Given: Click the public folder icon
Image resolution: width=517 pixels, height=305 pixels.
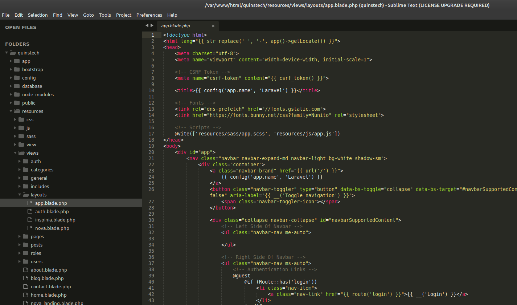Looking at the screenshot, I should 17,103.
